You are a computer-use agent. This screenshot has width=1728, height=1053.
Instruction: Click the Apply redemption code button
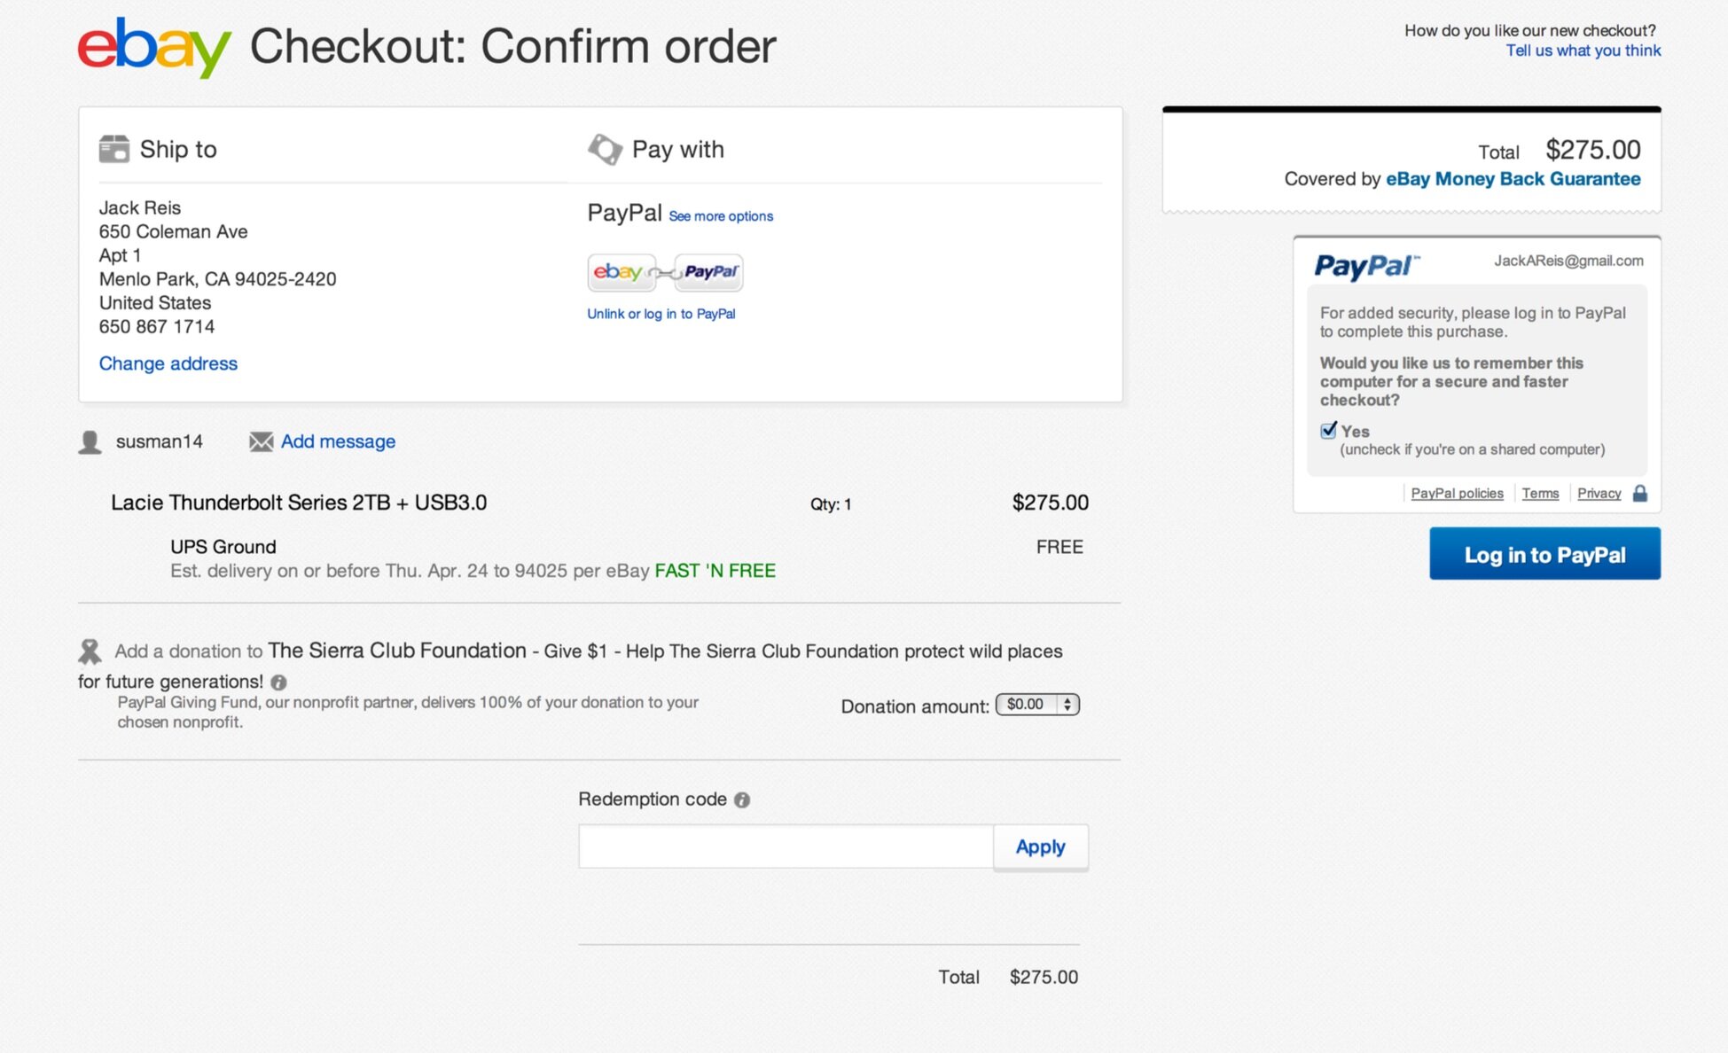coord(1040,846)
